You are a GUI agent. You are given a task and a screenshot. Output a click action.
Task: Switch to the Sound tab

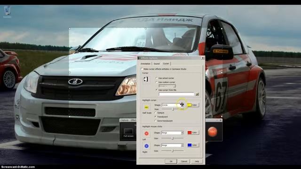(157, 64)
